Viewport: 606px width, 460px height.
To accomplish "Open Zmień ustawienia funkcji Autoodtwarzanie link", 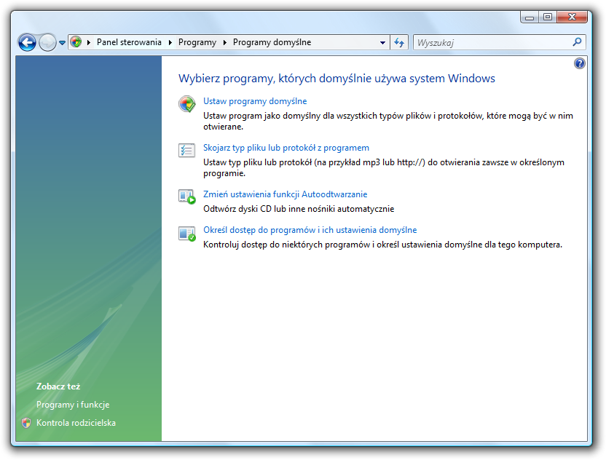I will click(x=286, y=194).
